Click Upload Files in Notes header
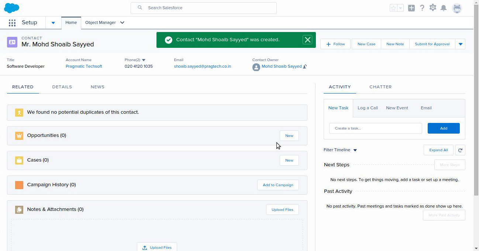479x251 pixels. [282, 210]
